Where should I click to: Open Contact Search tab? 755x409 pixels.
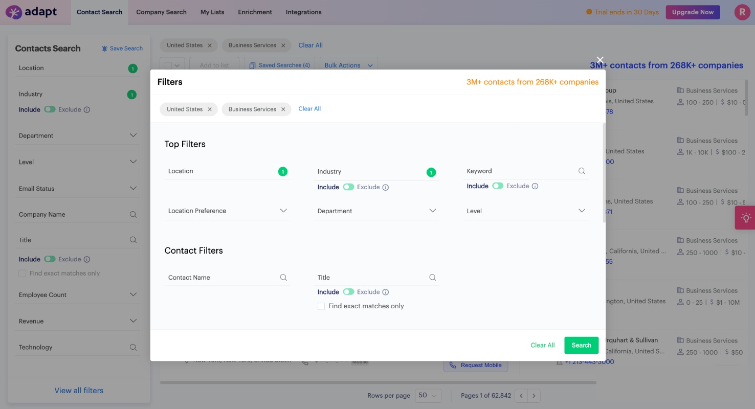click(x=100, y=12)
